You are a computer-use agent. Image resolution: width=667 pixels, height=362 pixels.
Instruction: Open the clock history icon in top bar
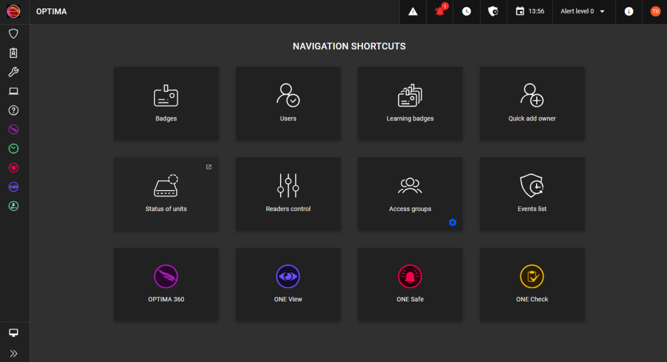(467, 12)
